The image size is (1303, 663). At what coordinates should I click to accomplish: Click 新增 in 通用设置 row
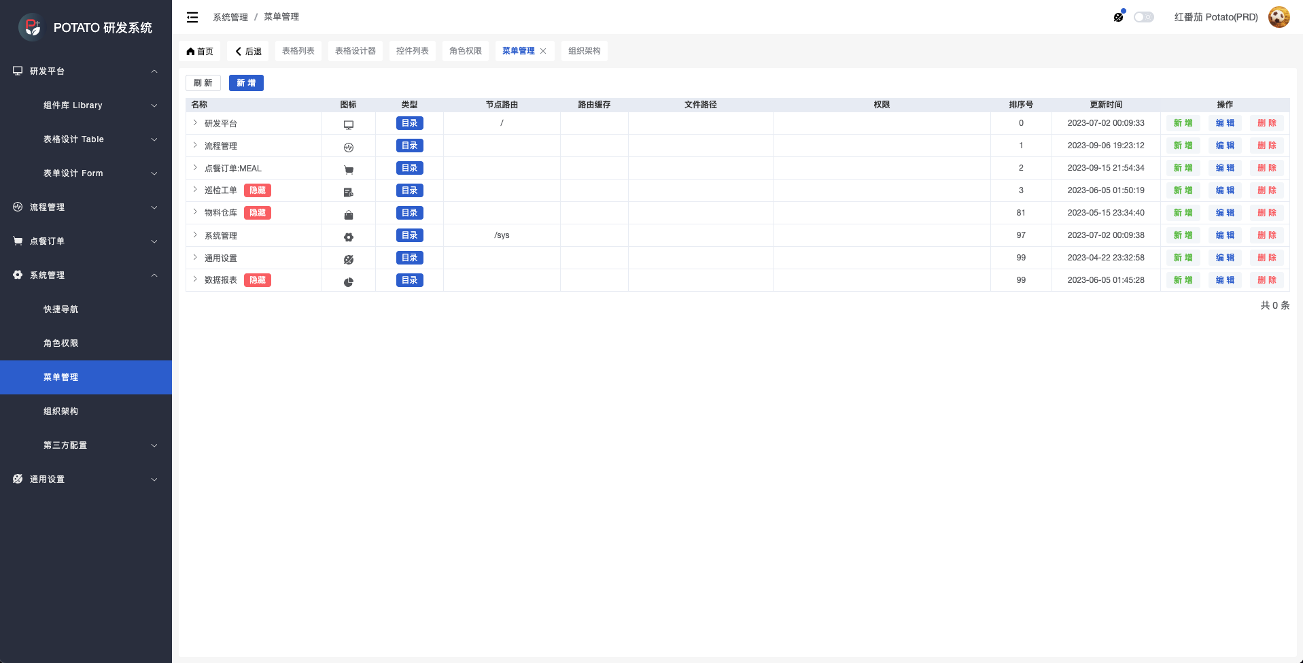[x=1183, y=258]
